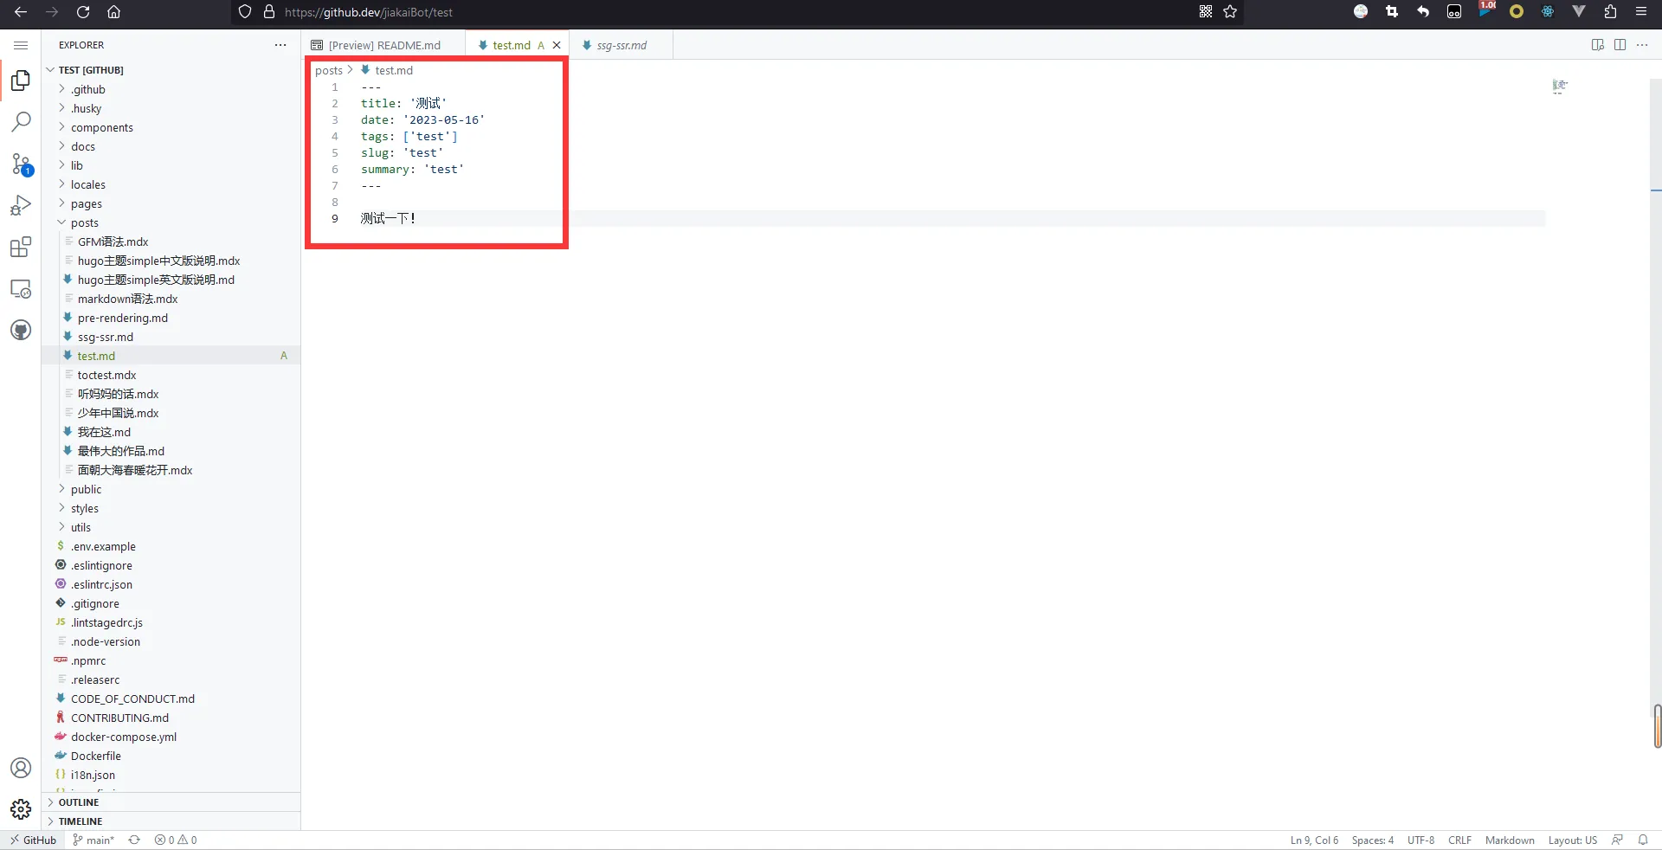This screenshot has height=850, width=1662.
Task: Expand the OUTLINE section
Action: [171, 802]
